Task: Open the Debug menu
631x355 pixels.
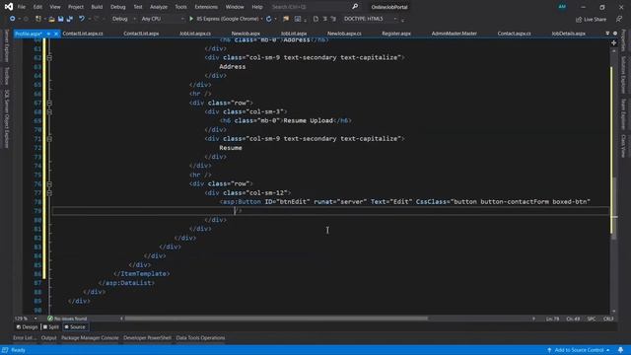Action: (x=118, y=7)
